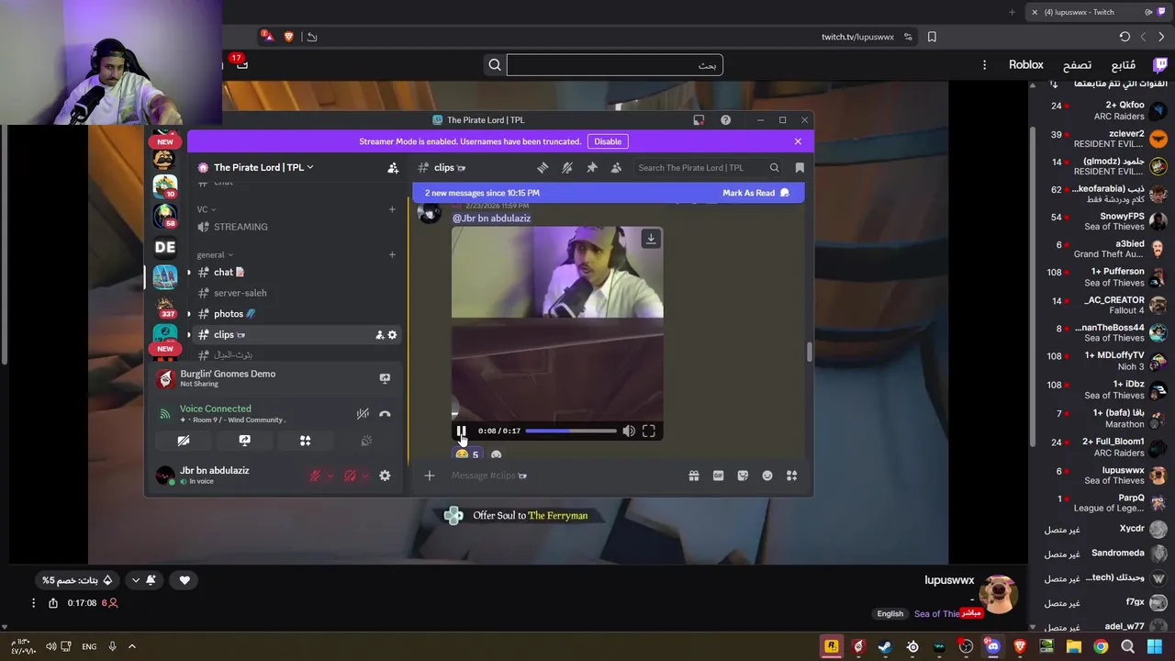Open the DE server in sidebar

[165, 247]
